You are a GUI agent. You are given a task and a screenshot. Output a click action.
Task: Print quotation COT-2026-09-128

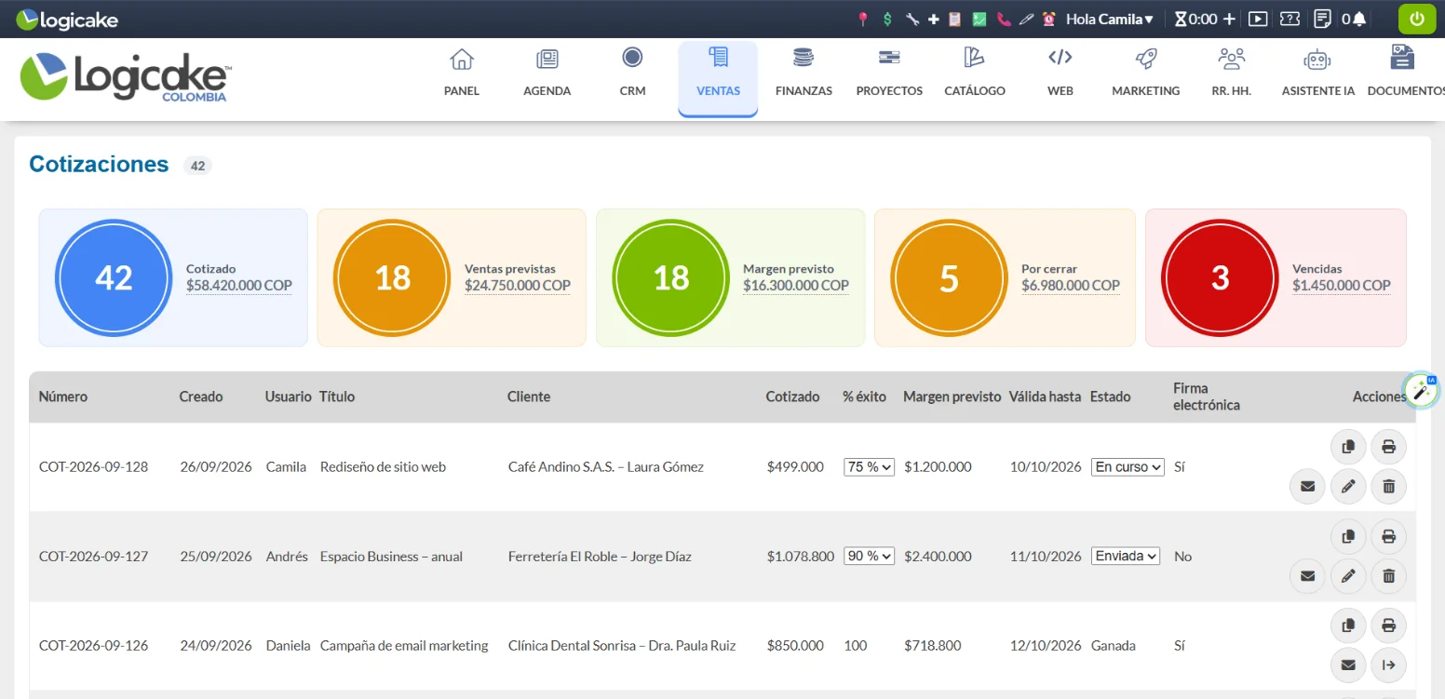point(1388,447)
